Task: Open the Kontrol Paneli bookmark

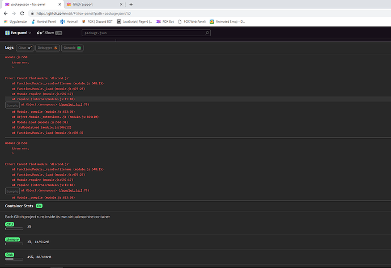Action: (x=44, y=22)
